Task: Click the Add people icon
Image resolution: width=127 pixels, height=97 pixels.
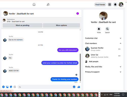Action: coord(86,62)
